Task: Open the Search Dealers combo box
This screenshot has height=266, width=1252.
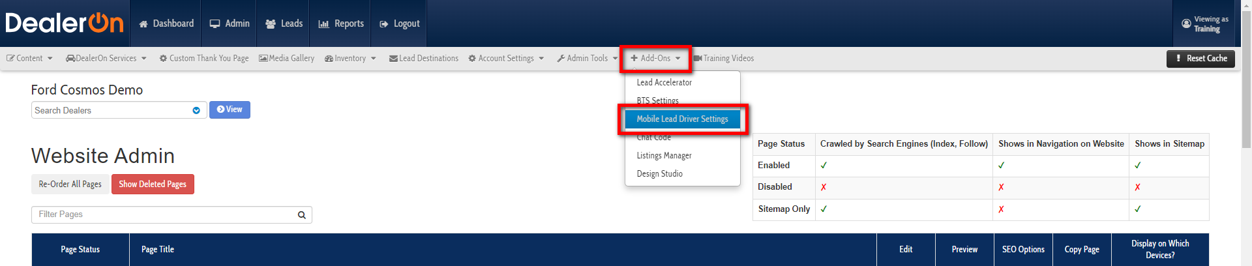Action: pyautogui.click(x=118, y=110)
